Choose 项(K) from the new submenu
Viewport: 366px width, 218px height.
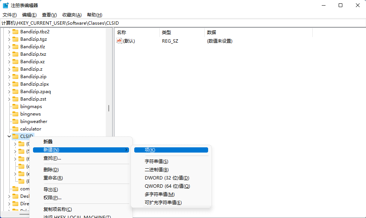[x=150, y=150]
